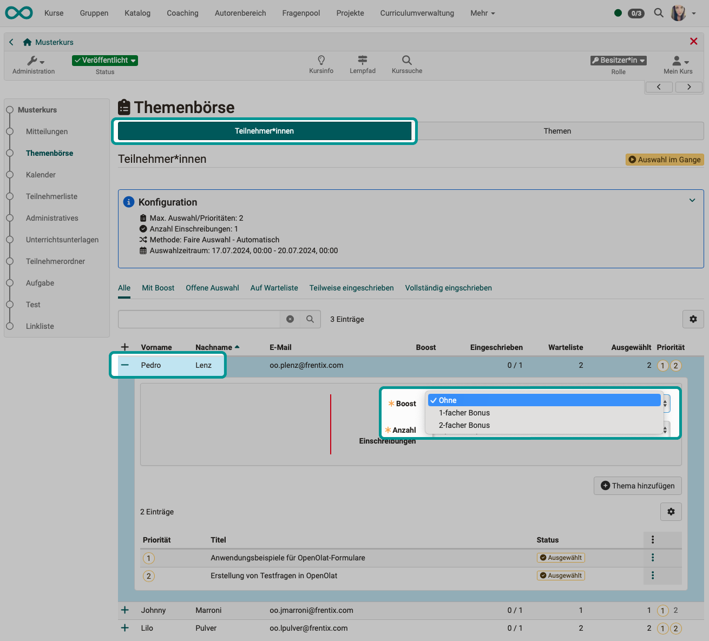The image size is (709, 641).
Task: Expand Johnny Marroni's row
Action: [124, 610]
